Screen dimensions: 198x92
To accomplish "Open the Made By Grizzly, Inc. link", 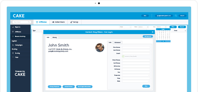I will tap(64, 49).
